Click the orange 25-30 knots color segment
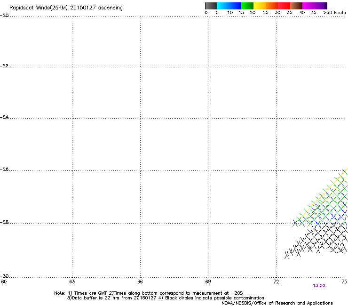Image resolution: width=348 pixels, height=306 pixels. [x=272, y=6]
